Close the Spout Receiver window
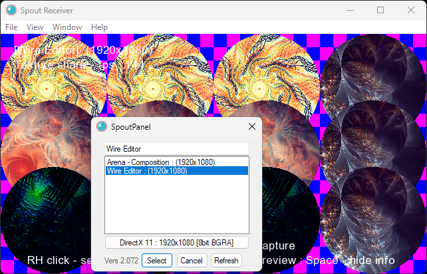The width and height of the screenshot is (427, 274). coord(411,10)
